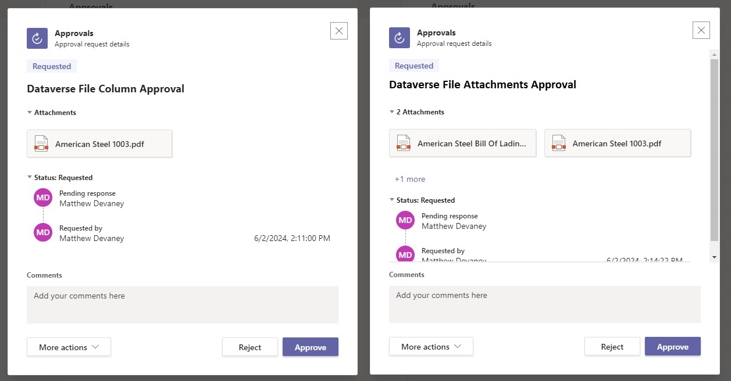
Task: Reject the Dataverse File Attachments Approval
Action: 612,346
